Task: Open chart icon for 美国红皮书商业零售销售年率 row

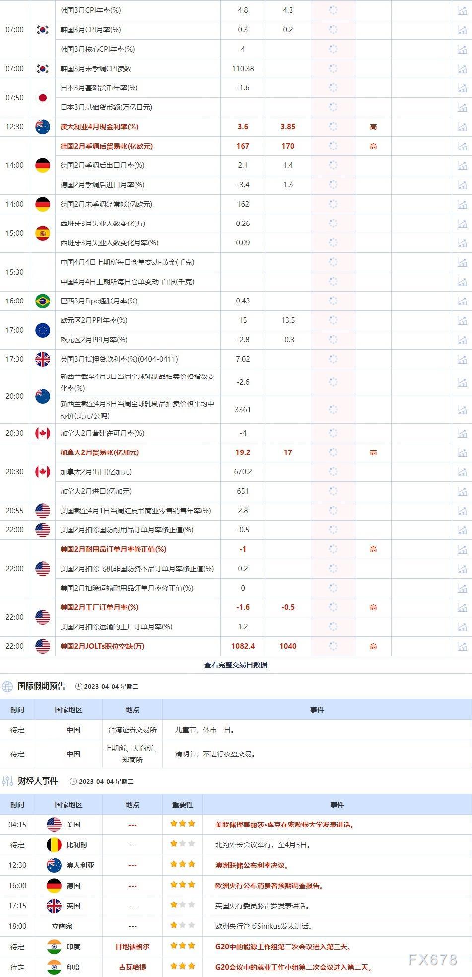Action: [x=462, y=511]
